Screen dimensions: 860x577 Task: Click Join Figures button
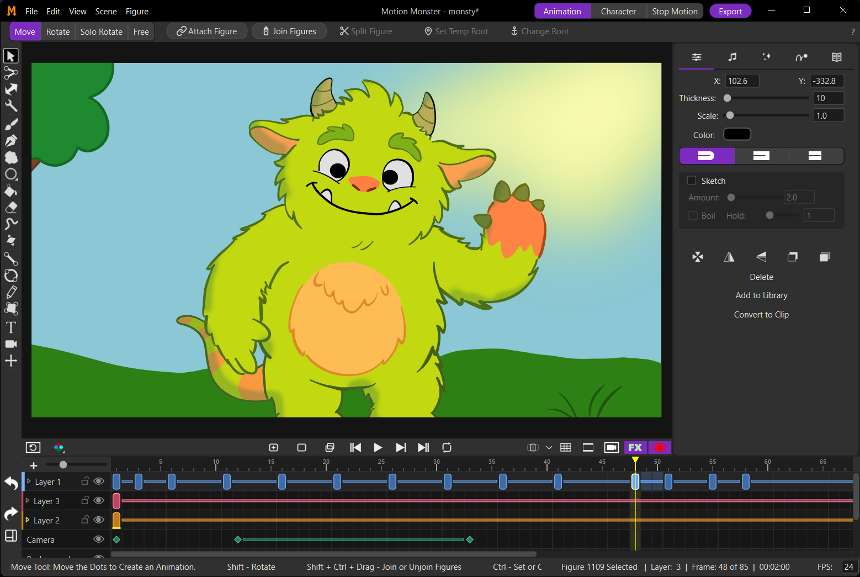click(x=289, y=31)
